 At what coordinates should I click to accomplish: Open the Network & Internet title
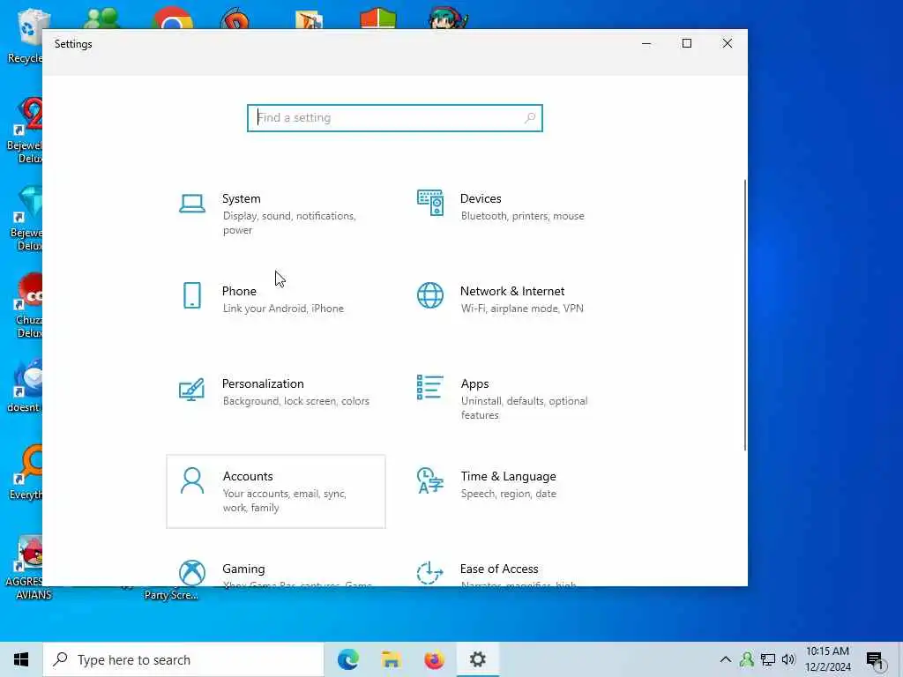pyautogui.click(x=512, y=291)
